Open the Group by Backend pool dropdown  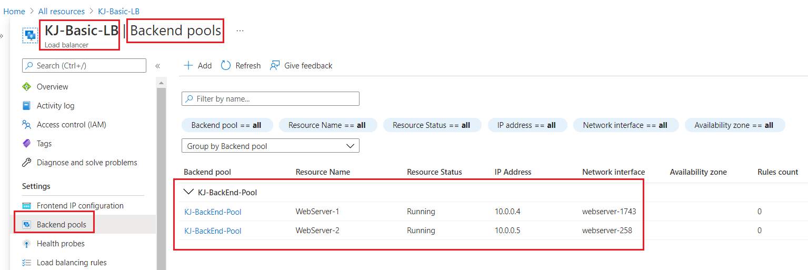pyautogui.click(x=270, y=146)
